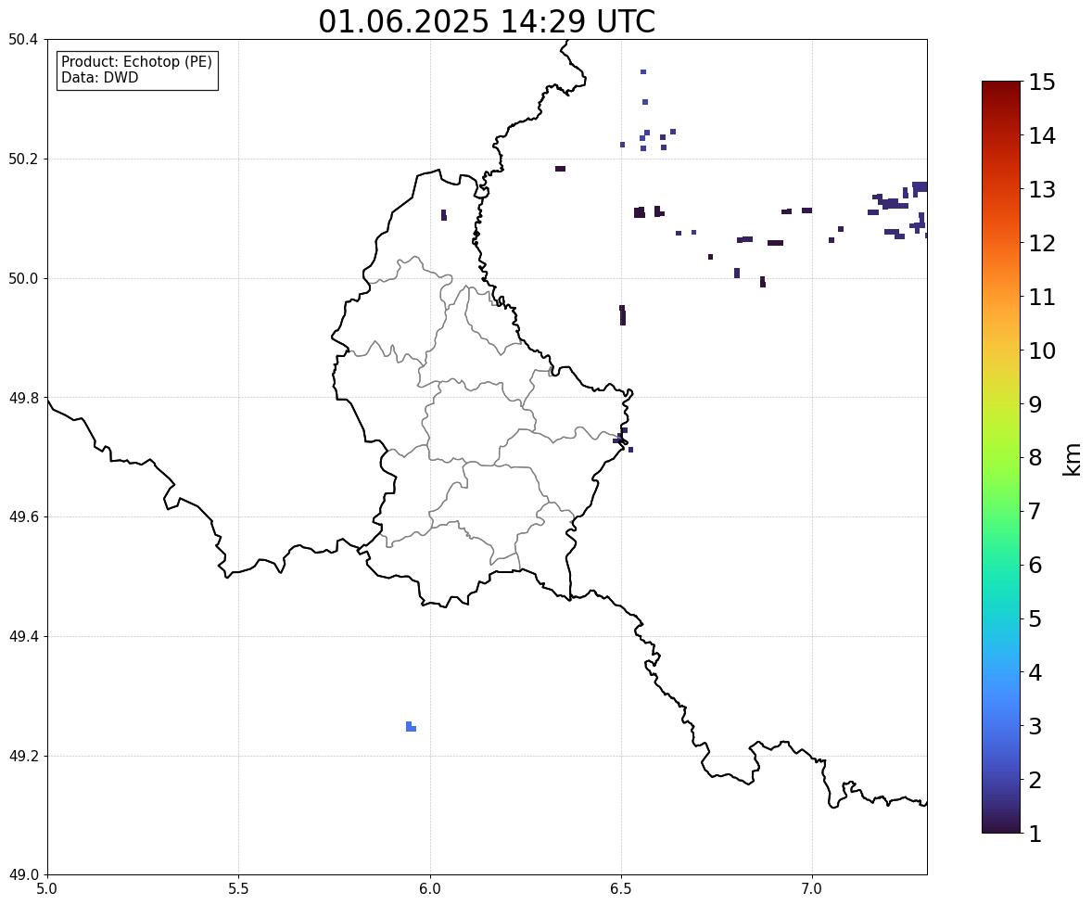Click colorbar tick value 7
1092x905 pixels.
(1035, 511)
